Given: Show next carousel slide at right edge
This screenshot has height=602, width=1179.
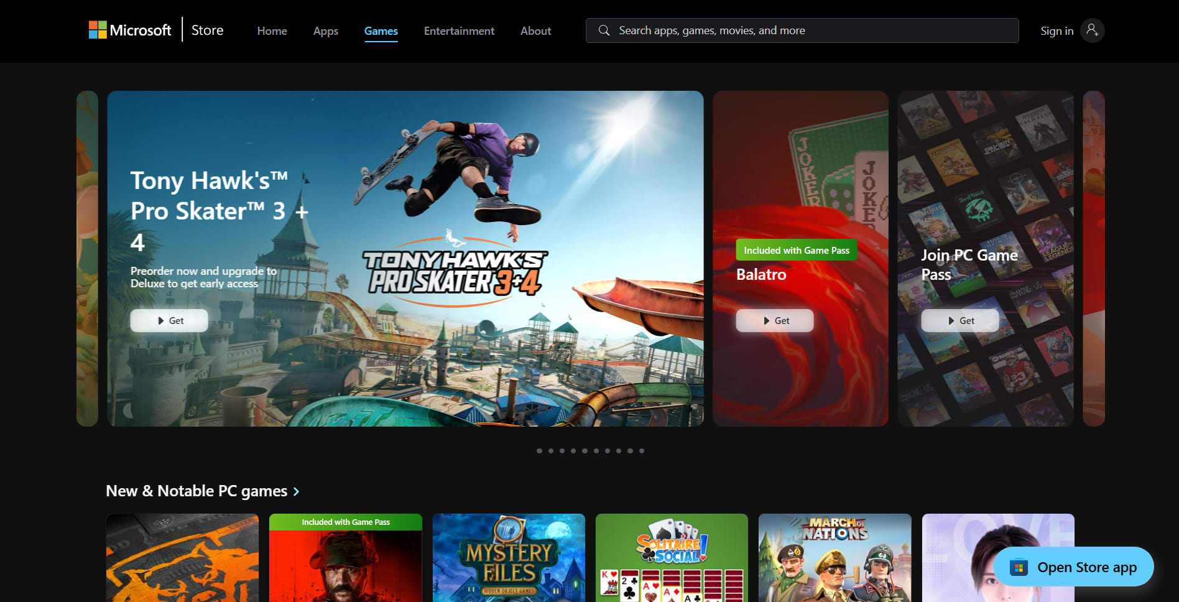Looking at the screenshot, I should pos(1094,259).
